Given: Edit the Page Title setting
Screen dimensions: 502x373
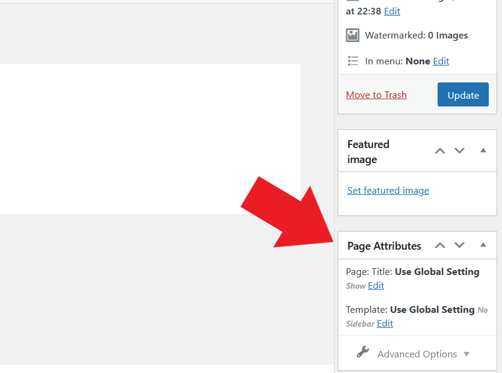Looking at the screenshot, I should pos(376,286).
